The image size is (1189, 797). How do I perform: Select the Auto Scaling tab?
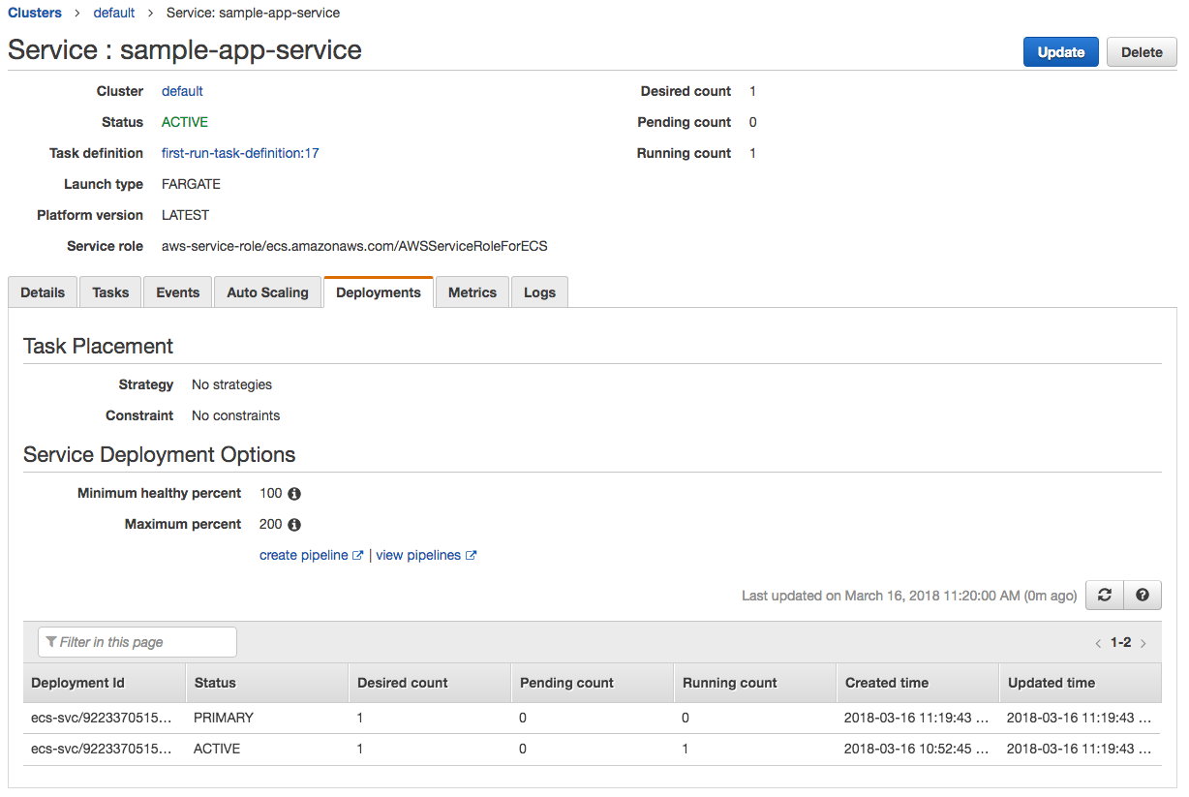(x=267, y=292)
